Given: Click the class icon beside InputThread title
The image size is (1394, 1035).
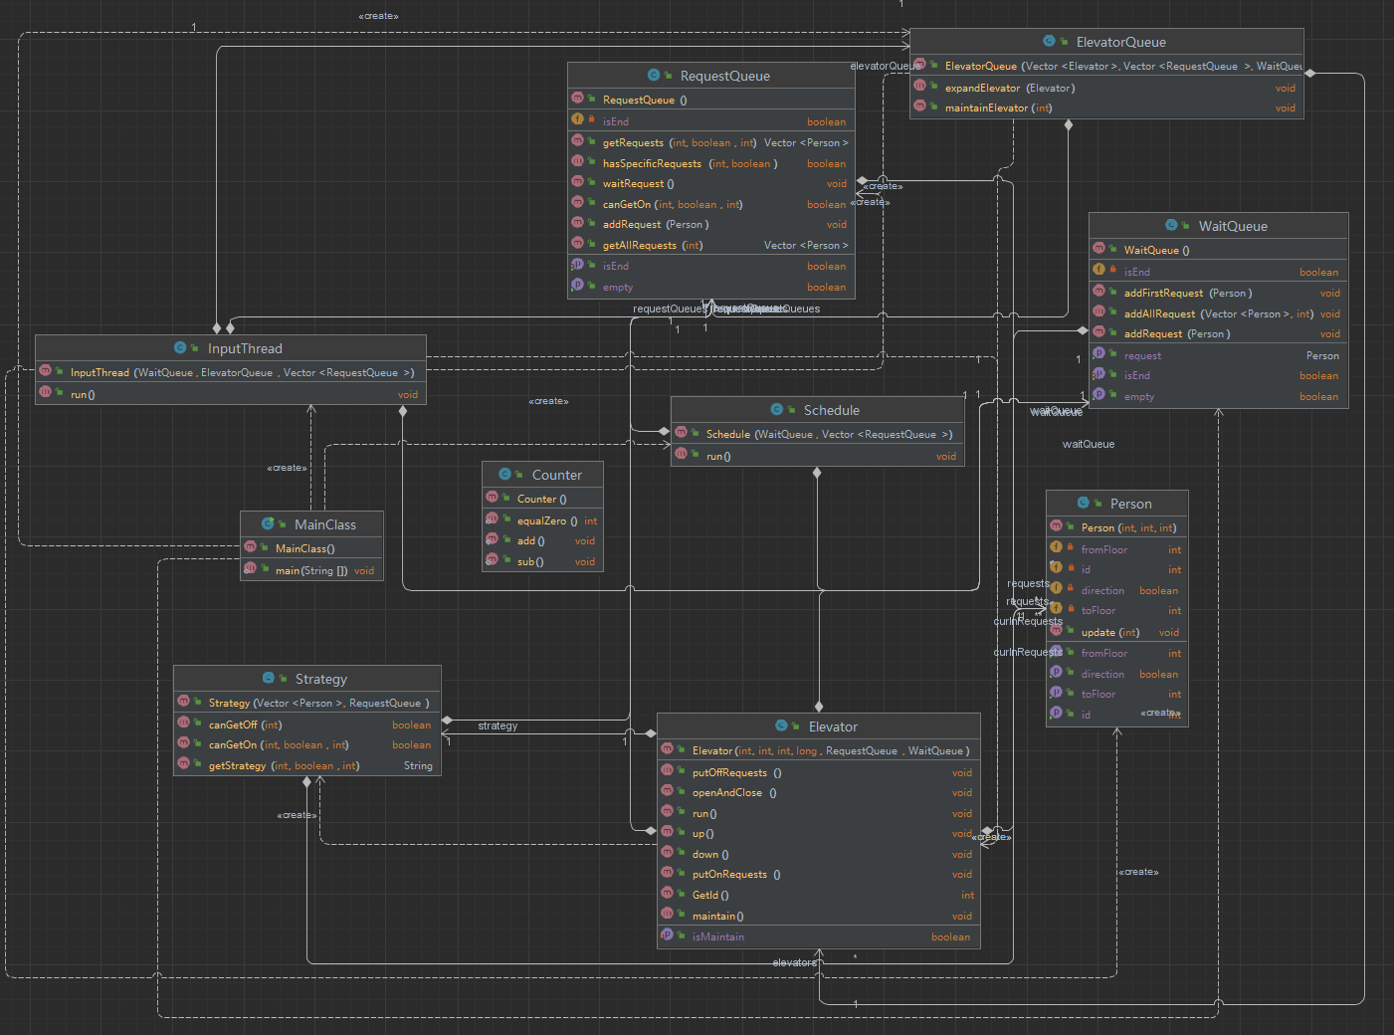Looking at the screenshot, I should (180, 348).
